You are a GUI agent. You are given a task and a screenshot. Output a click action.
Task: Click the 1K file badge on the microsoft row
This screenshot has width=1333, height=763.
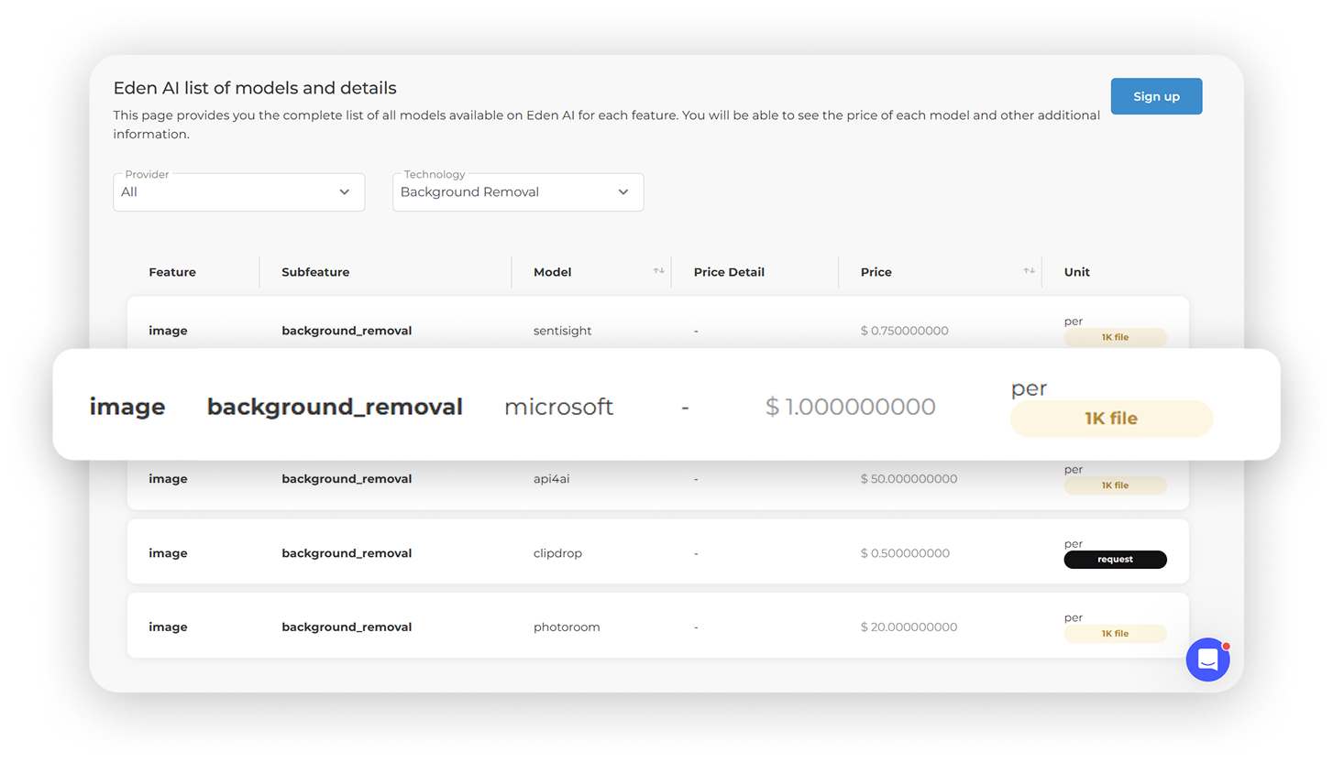1111,419
